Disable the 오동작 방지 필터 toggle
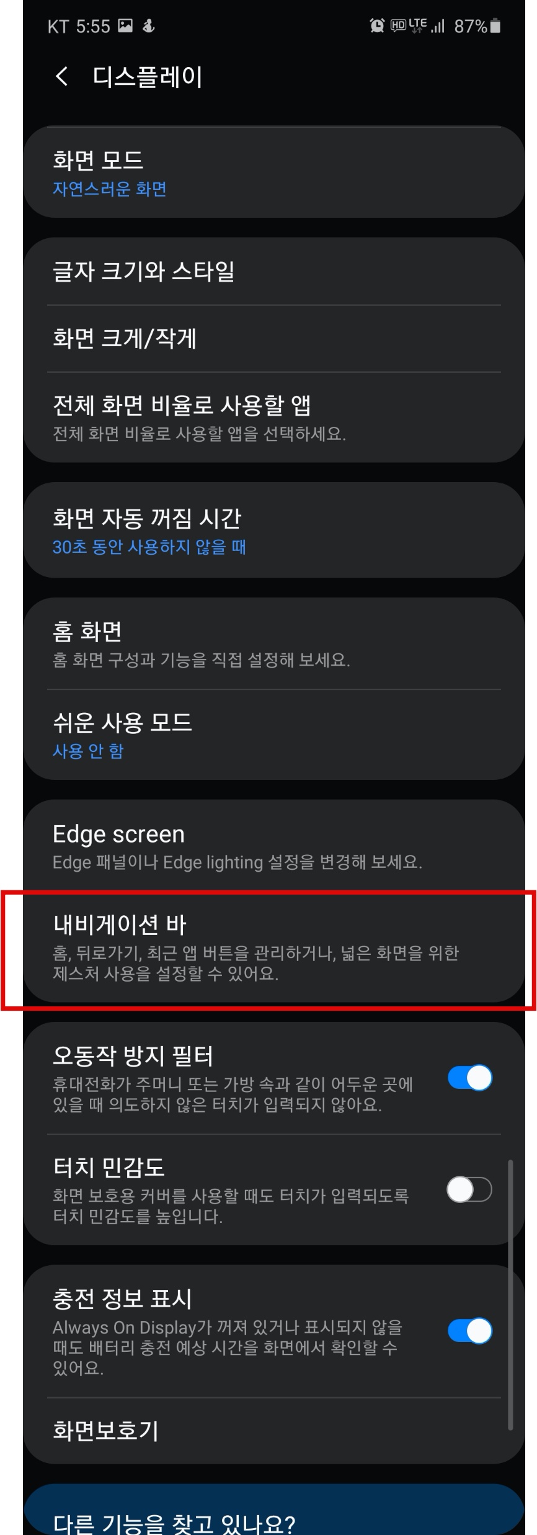537x1535 pixels. click(470, 1078)
